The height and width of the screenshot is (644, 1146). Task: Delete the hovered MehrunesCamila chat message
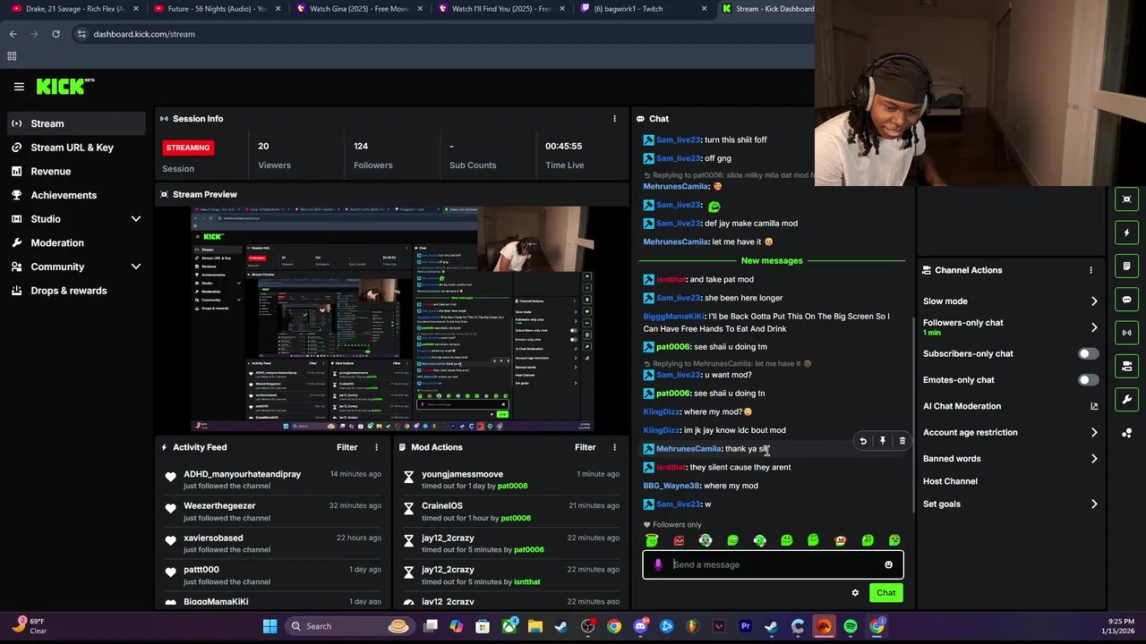coord(902,441)
